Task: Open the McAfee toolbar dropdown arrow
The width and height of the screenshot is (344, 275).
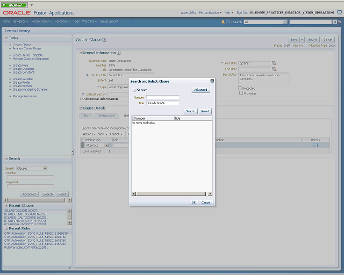Action: 32,5
